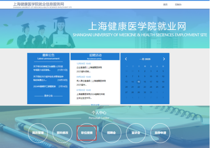This screenshot has height=148, width=210.
Task: Open the 07月05日 10:00 recruitment activity
Action: pos(91,94)
